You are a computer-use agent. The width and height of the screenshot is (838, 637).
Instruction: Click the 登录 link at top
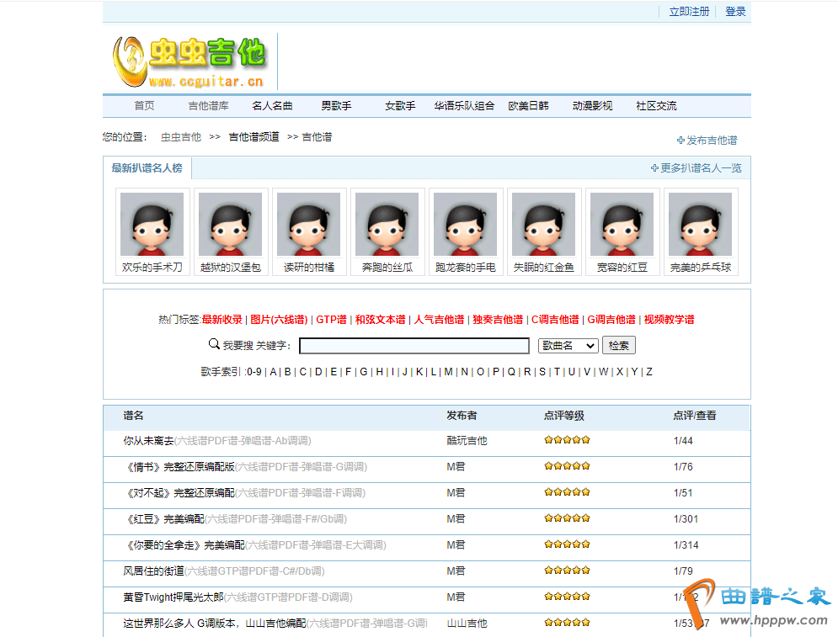[x=735, y=12]
